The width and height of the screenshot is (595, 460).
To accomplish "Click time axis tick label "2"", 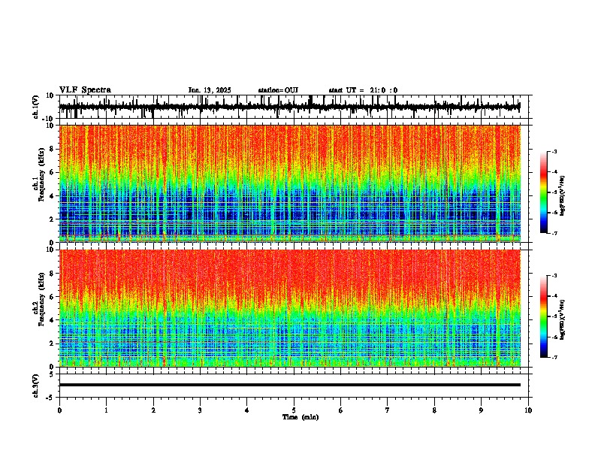I will tap(153, 410).
